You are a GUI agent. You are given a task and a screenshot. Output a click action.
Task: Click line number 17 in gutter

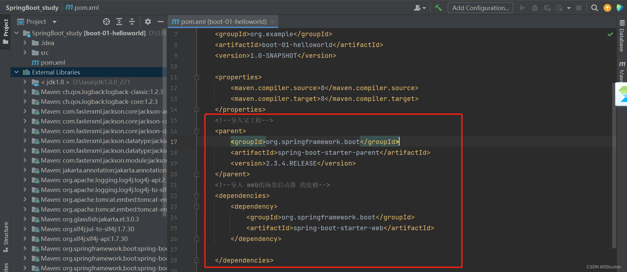click(x=174, y=142)
